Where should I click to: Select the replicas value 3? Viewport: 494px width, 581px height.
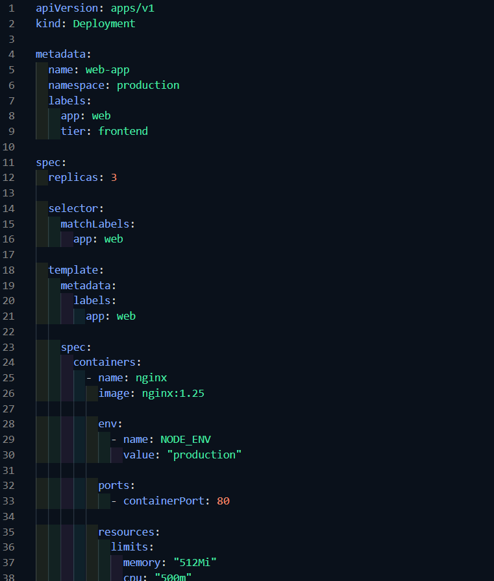(x=114, y=178)
